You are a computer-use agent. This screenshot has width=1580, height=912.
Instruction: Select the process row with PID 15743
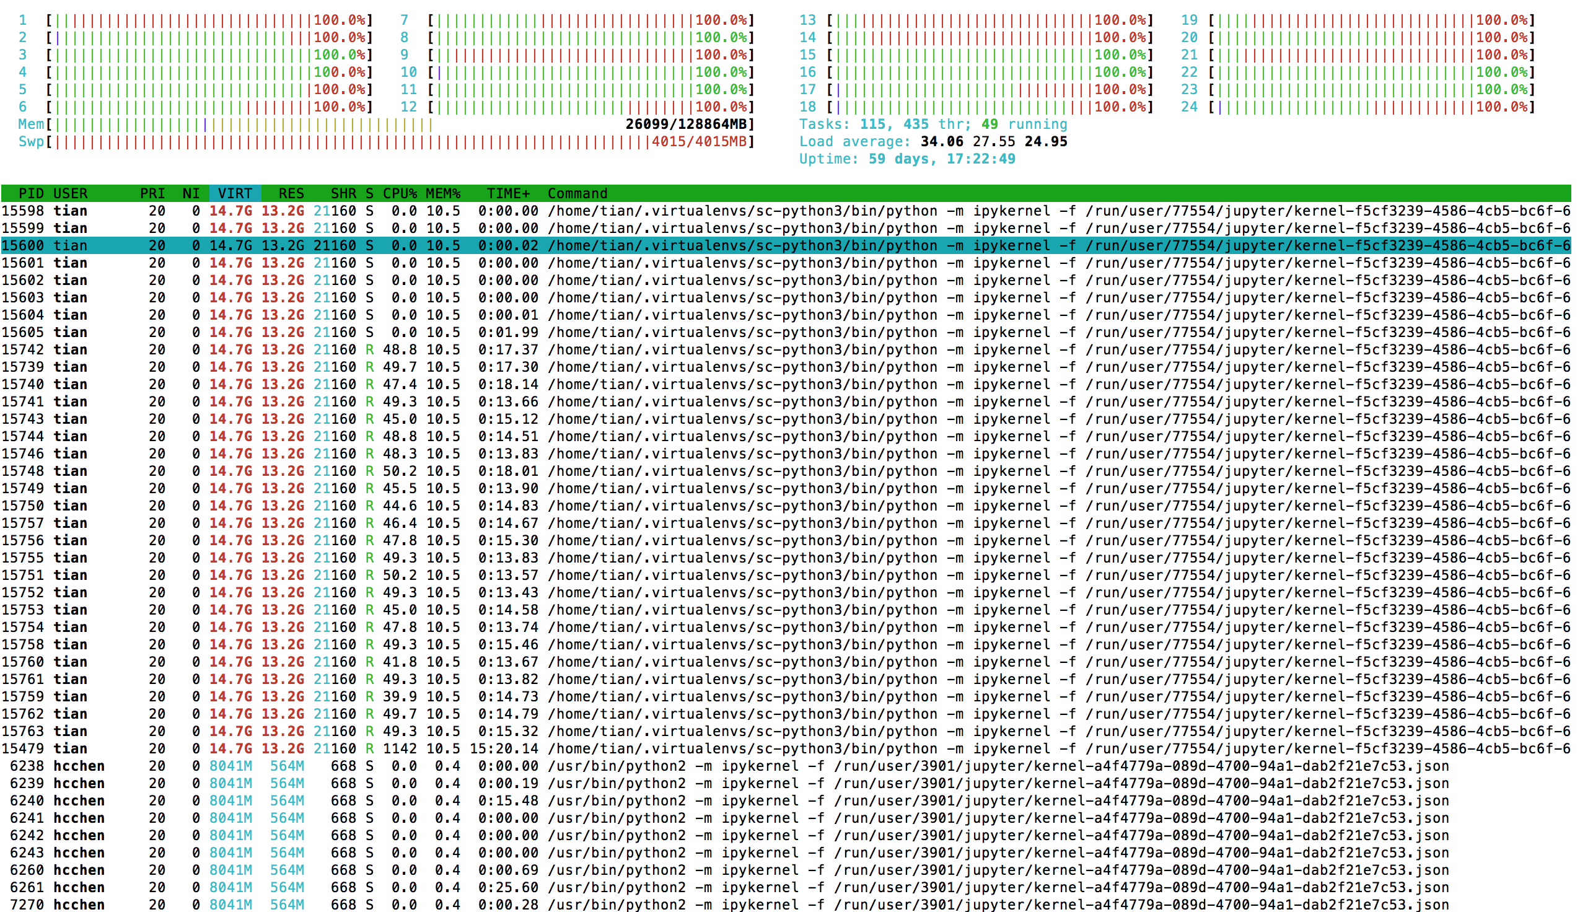(786, 419)
